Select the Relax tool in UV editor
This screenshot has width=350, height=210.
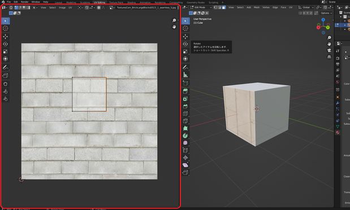pos(5,91)
